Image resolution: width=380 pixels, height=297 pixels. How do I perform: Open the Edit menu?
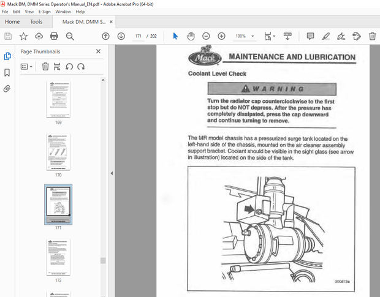click(x=17, y=12)
